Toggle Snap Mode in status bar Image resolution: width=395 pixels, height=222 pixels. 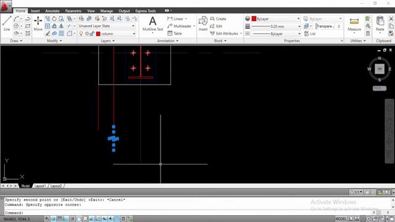point(53,219)
